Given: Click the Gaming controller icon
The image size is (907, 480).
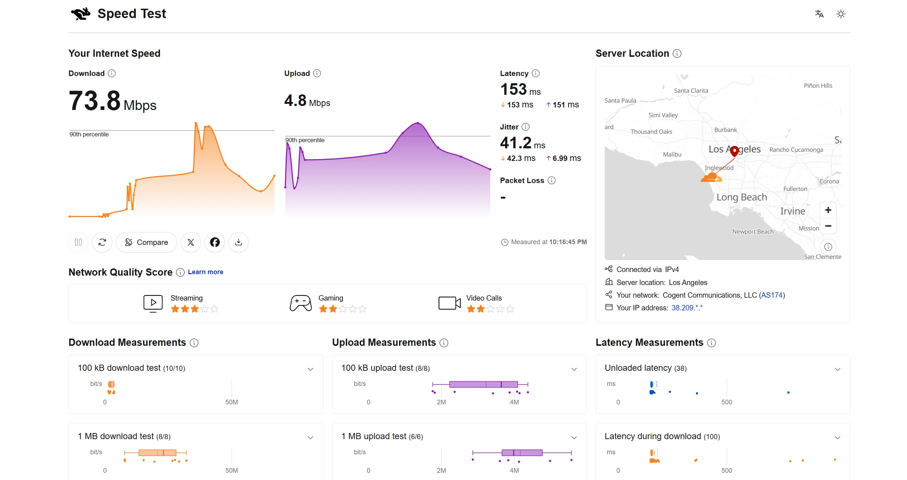Looking at the screenshot, I should coord(301,303).
